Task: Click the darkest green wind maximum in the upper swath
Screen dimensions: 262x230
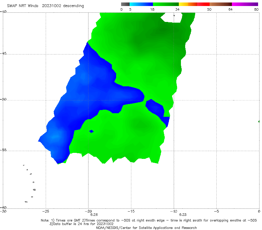Action: 164,30
